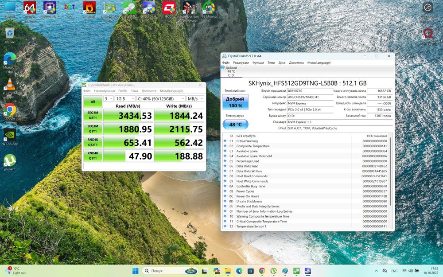Open Функція menu in CrystalDiskInfo
This screenshot has width=443, height=277.
pyautogui.click(x=258, y=63)
